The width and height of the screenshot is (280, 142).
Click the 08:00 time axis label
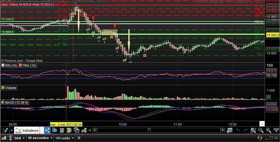[13, 124]
